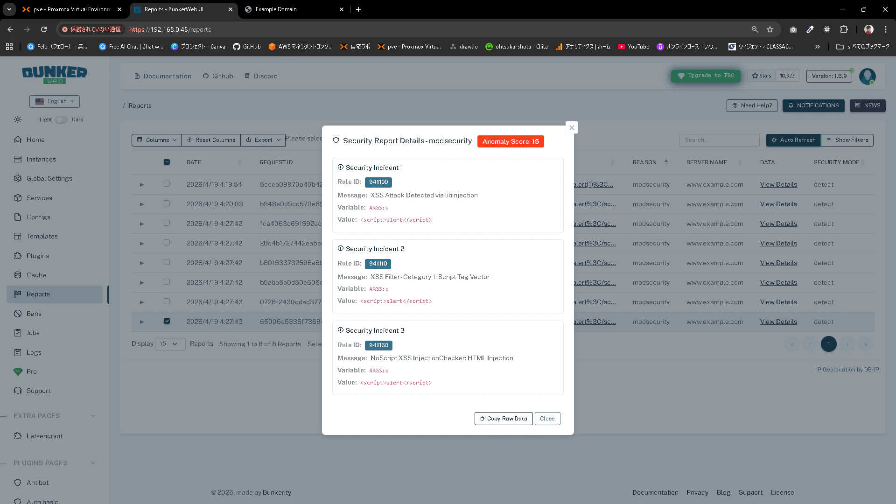896x504 pixels.
Task: Click the Upgrade to PRO button
Action: pyautogui.click(x=706, y=76)
